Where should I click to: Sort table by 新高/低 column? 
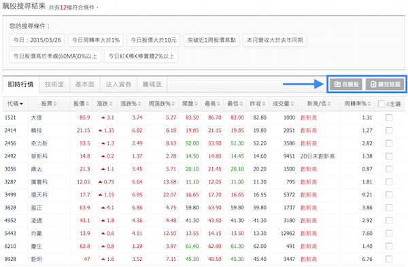319,104
